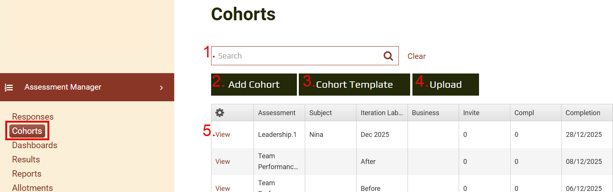The height and width of the screenshot is (192, 613).
Task: Open the Cohort Template button
Action: [x=354, y=85]
